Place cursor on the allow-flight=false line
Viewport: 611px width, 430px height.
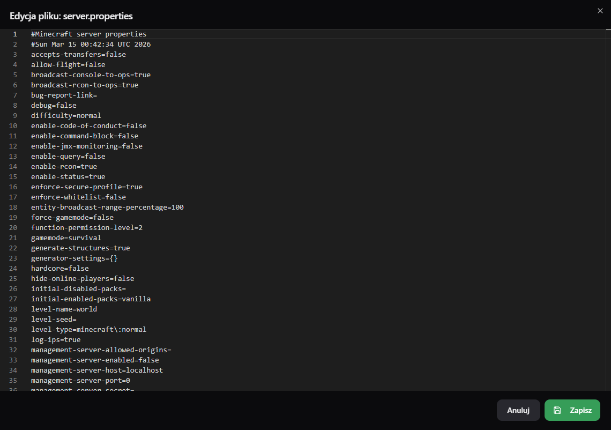pyautogui.click(x=68, y=65)
